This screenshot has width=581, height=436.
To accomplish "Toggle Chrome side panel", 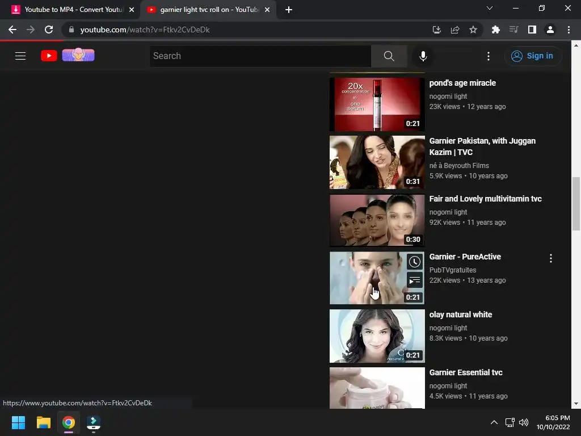I will tap(532, 30).
